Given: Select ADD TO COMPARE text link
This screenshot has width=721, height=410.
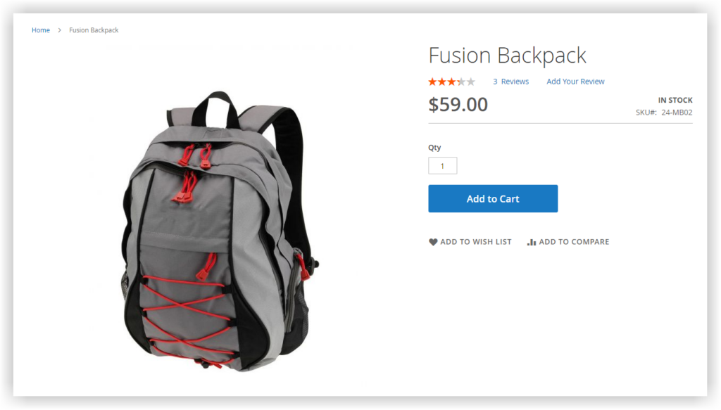Looking at the screenshot, I should [574, 242].
